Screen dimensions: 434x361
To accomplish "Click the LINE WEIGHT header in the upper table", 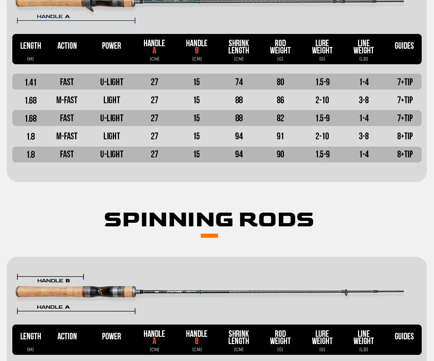I will click(x=363, y=47).
